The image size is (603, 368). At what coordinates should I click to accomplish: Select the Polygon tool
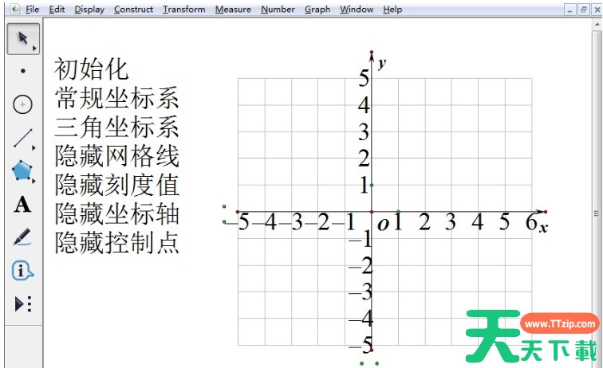pyautogui.click(x=22, y=170)
